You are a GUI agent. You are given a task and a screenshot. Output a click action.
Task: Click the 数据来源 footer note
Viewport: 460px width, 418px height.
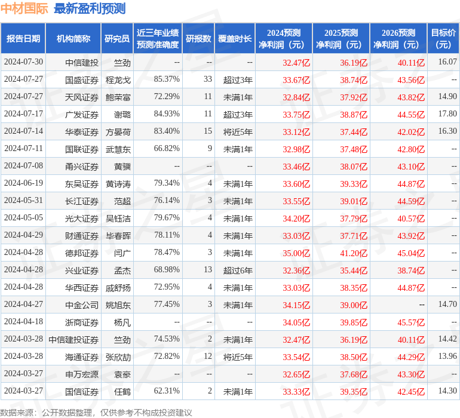pyautogui.click(x=96, y=413)
